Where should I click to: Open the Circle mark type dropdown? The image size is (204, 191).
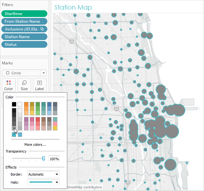[24, 73]
